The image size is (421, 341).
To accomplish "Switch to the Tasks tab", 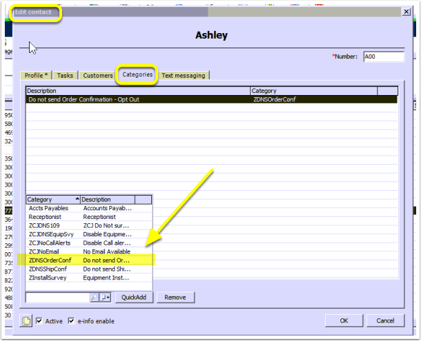I will pos(65,75).
